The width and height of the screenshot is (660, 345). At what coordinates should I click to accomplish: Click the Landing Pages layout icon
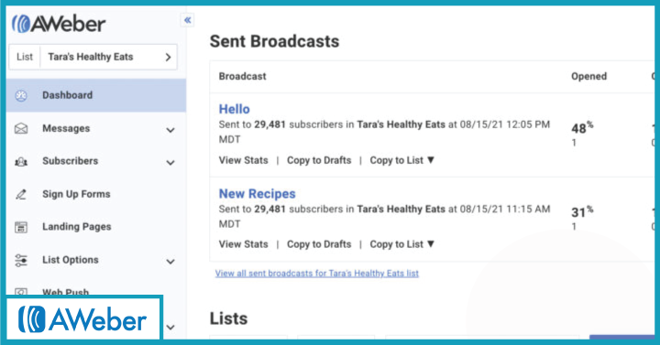tap(21, 227)
